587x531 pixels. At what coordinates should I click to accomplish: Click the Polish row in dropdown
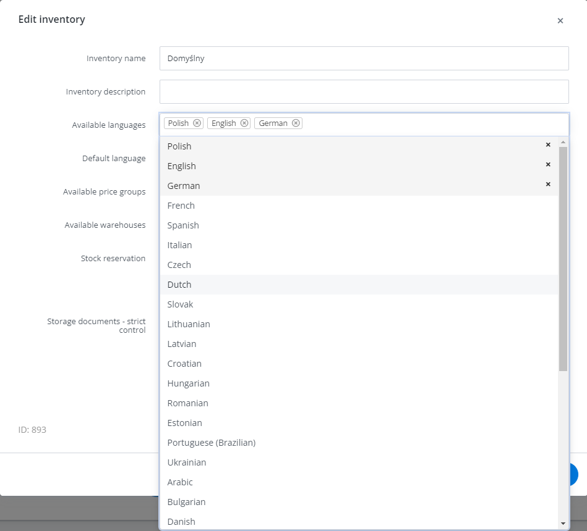coord(359,146)
